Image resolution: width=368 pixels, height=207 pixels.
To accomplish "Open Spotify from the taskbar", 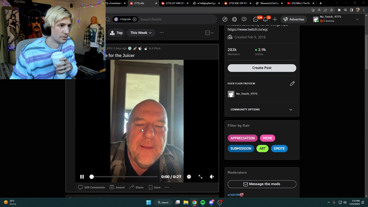I will coord(203,202).
